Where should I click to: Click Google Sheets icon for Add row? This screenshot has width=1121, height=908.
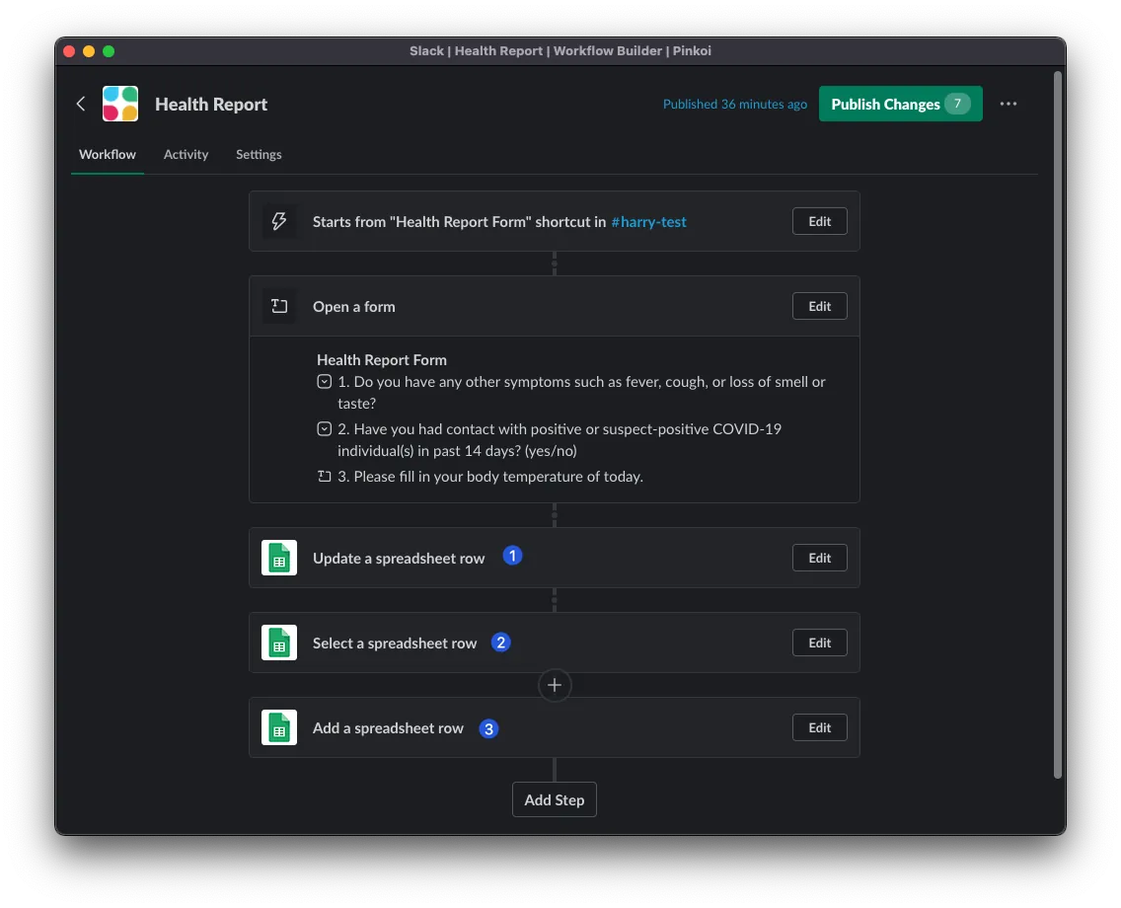pyautogui.click(x=279, y=727)
